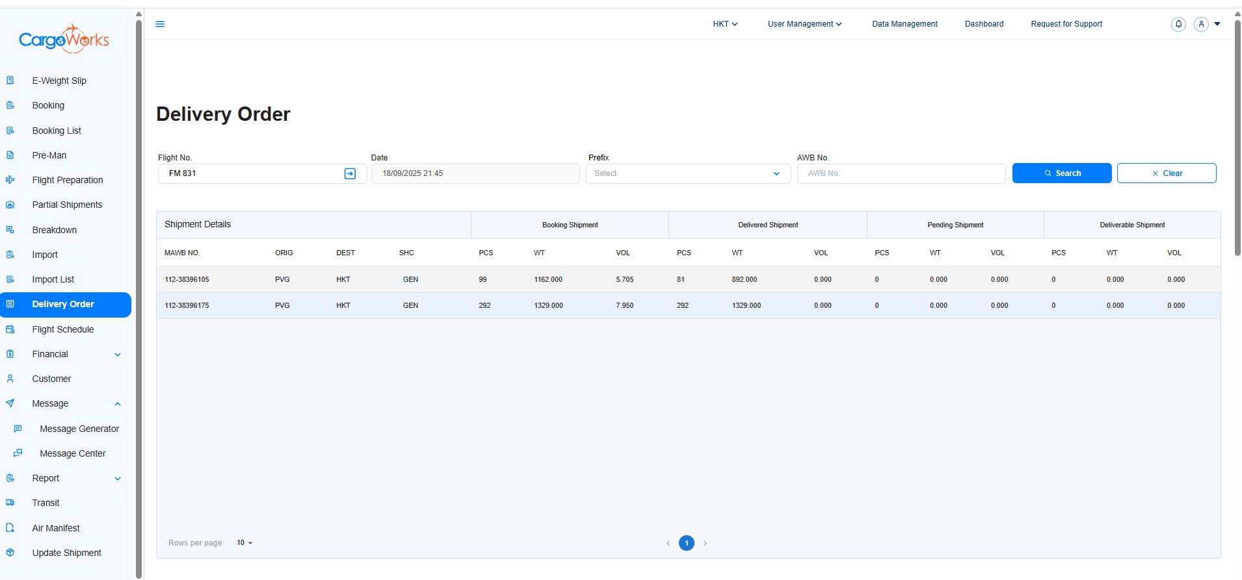Click the Transit truck icon
This screenshot has height=580, width=1242.
click(10, 503)
